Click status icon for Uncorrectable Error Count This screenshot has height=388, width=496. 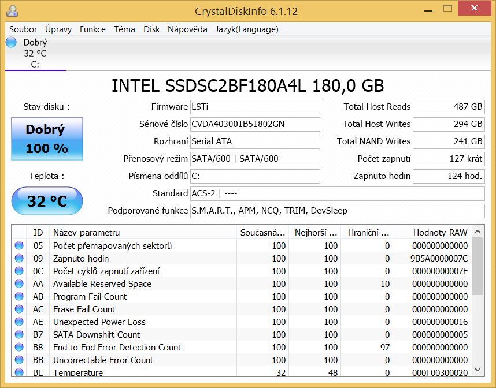click(x=20, y=360)
